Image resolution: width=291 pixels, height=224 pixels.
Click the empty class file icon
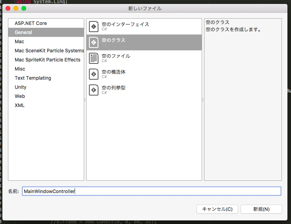[x=94, y=42]
